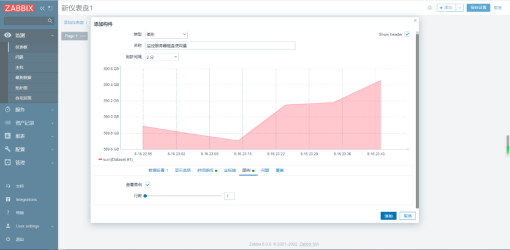Click the Integrations Z icon

[x=8, y=199]
